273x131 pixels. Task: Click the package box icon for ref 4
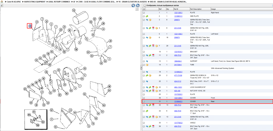coord(156,28)
